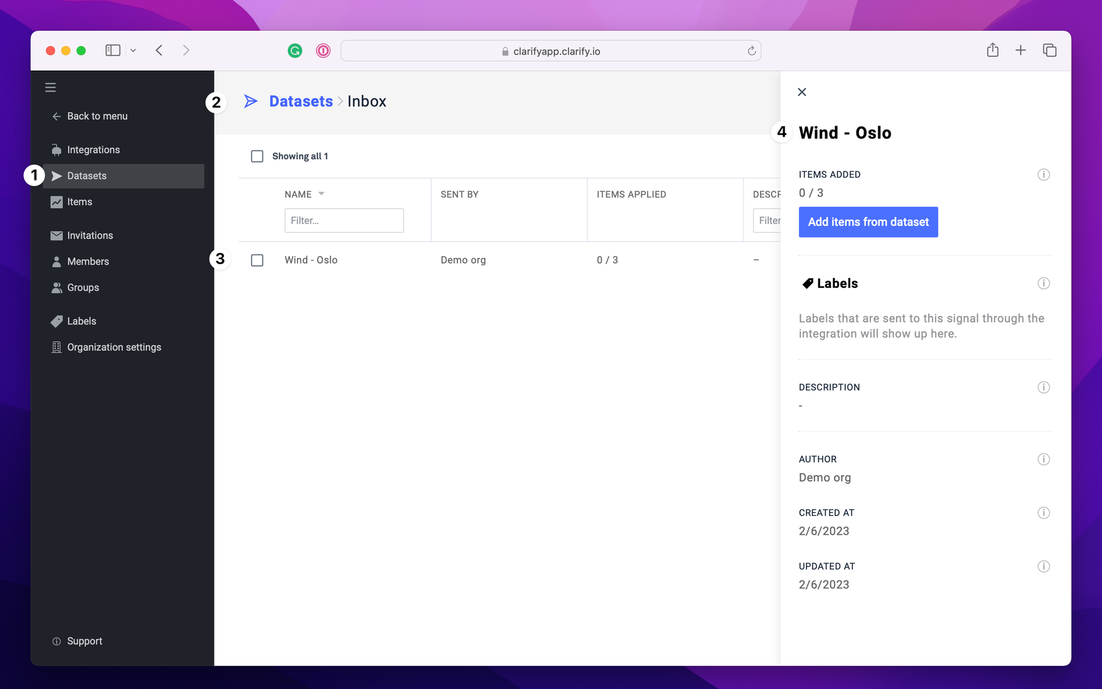Click the NAME filter input field
Viewport: 1102px width, 689px height.
(344, 220)
